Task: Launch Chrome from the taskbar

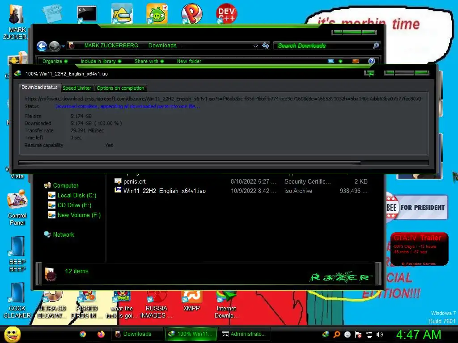Action: [83, 334]
